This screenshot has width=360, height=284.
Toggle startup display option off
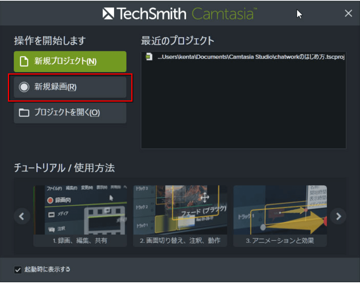tap(18, 270)
